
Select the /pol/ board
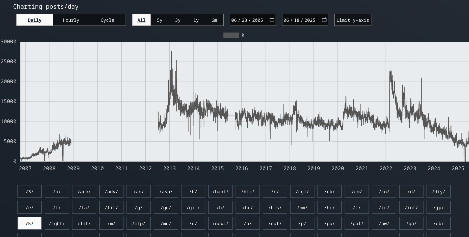(x=357, y=223)
